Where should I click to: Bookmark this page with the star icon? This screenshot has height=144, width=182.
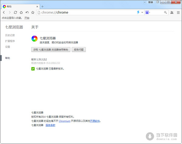coord(33,12)
